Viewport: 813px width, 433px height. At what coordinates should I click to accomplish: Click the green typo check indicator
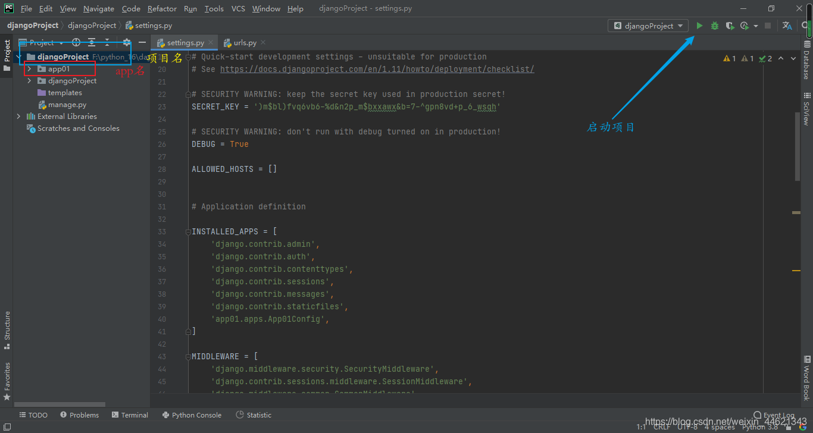(765, 58)
